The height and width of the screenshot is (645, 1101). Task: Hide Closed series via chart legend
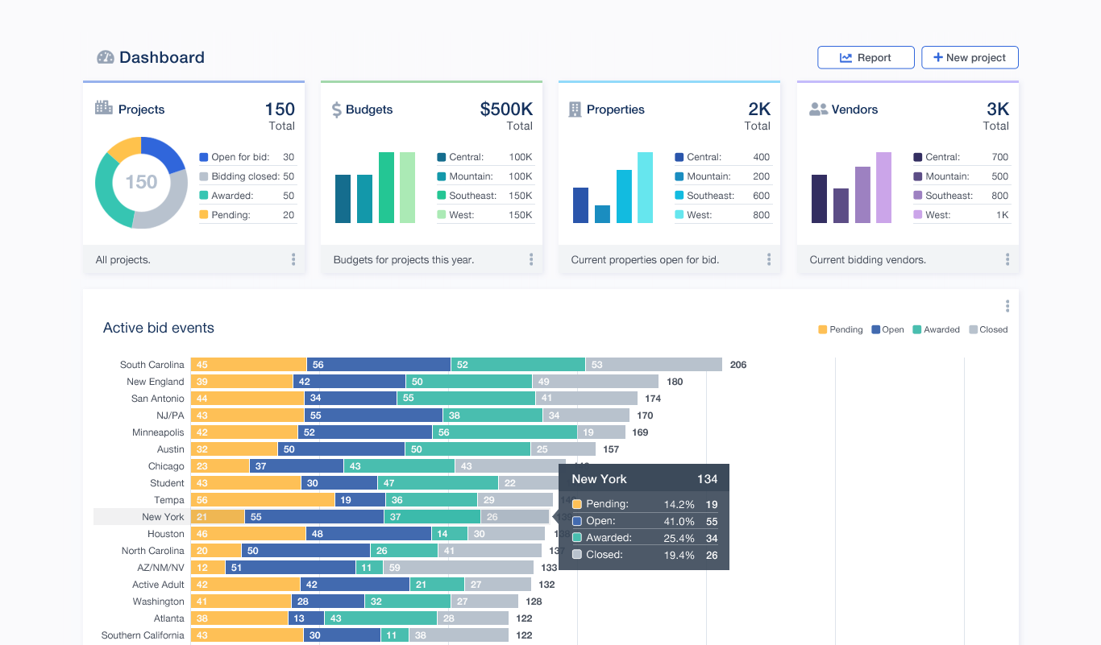tap(988, 329)
